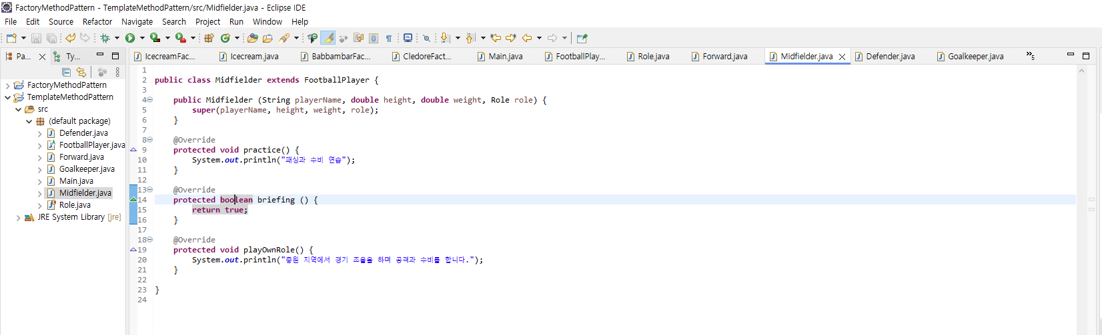Click the Redo arrow icon
This screenshot has width=1102, height=335.
click(x=85, y=38)
